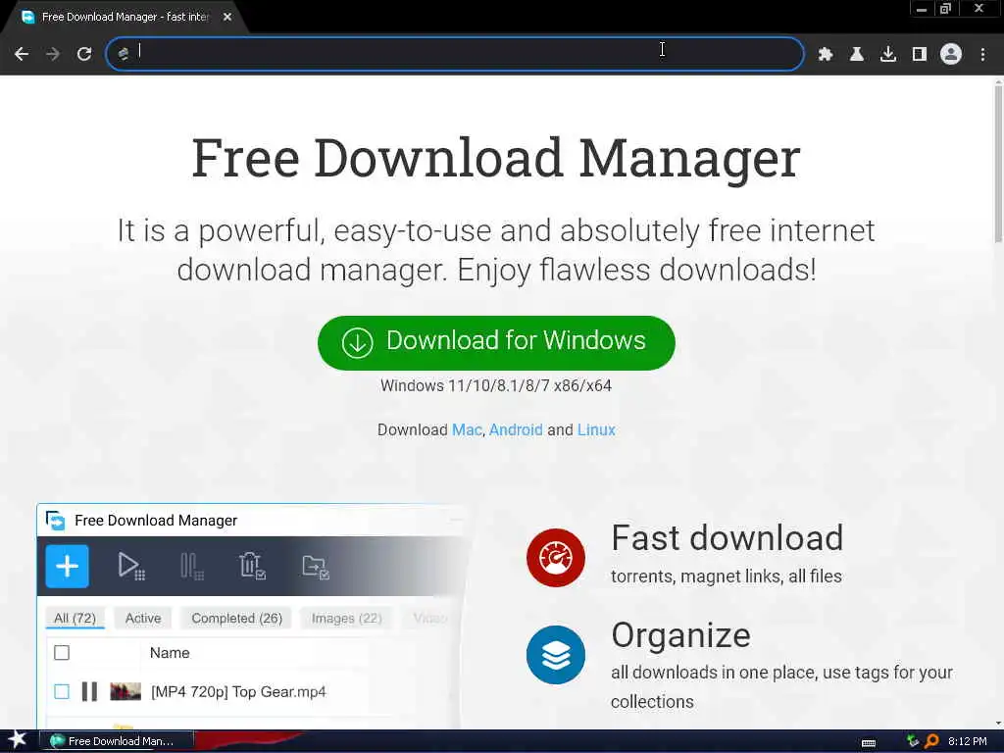The height and width of the screenshot is (753, 1004).
Task: Open the Chrome Labs flask icon
Action: [857, 54]
